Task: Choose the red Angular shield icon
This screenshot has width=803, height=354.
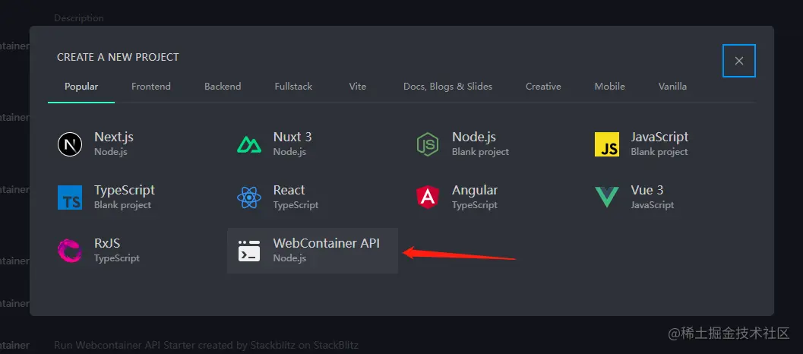Action: (428, 198)
